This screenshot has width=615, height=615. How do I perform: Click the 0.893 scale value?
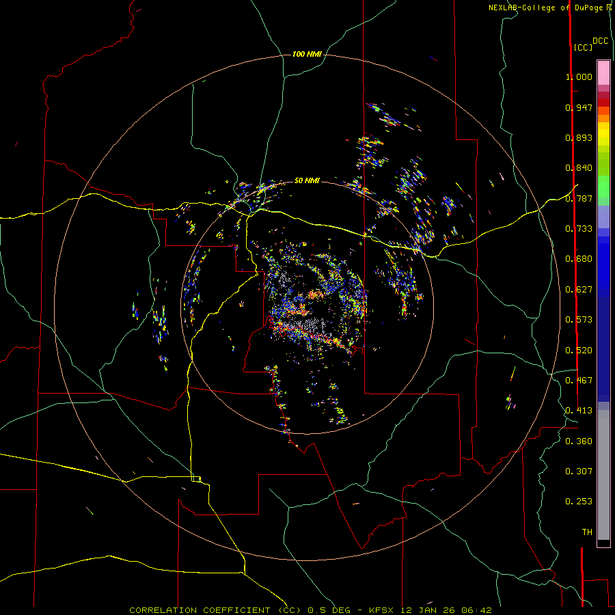[x=579, y=137]
